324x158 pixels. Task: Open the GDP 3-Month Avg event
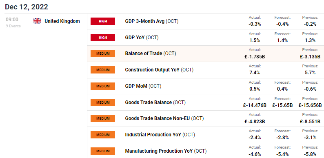(205, 21)
